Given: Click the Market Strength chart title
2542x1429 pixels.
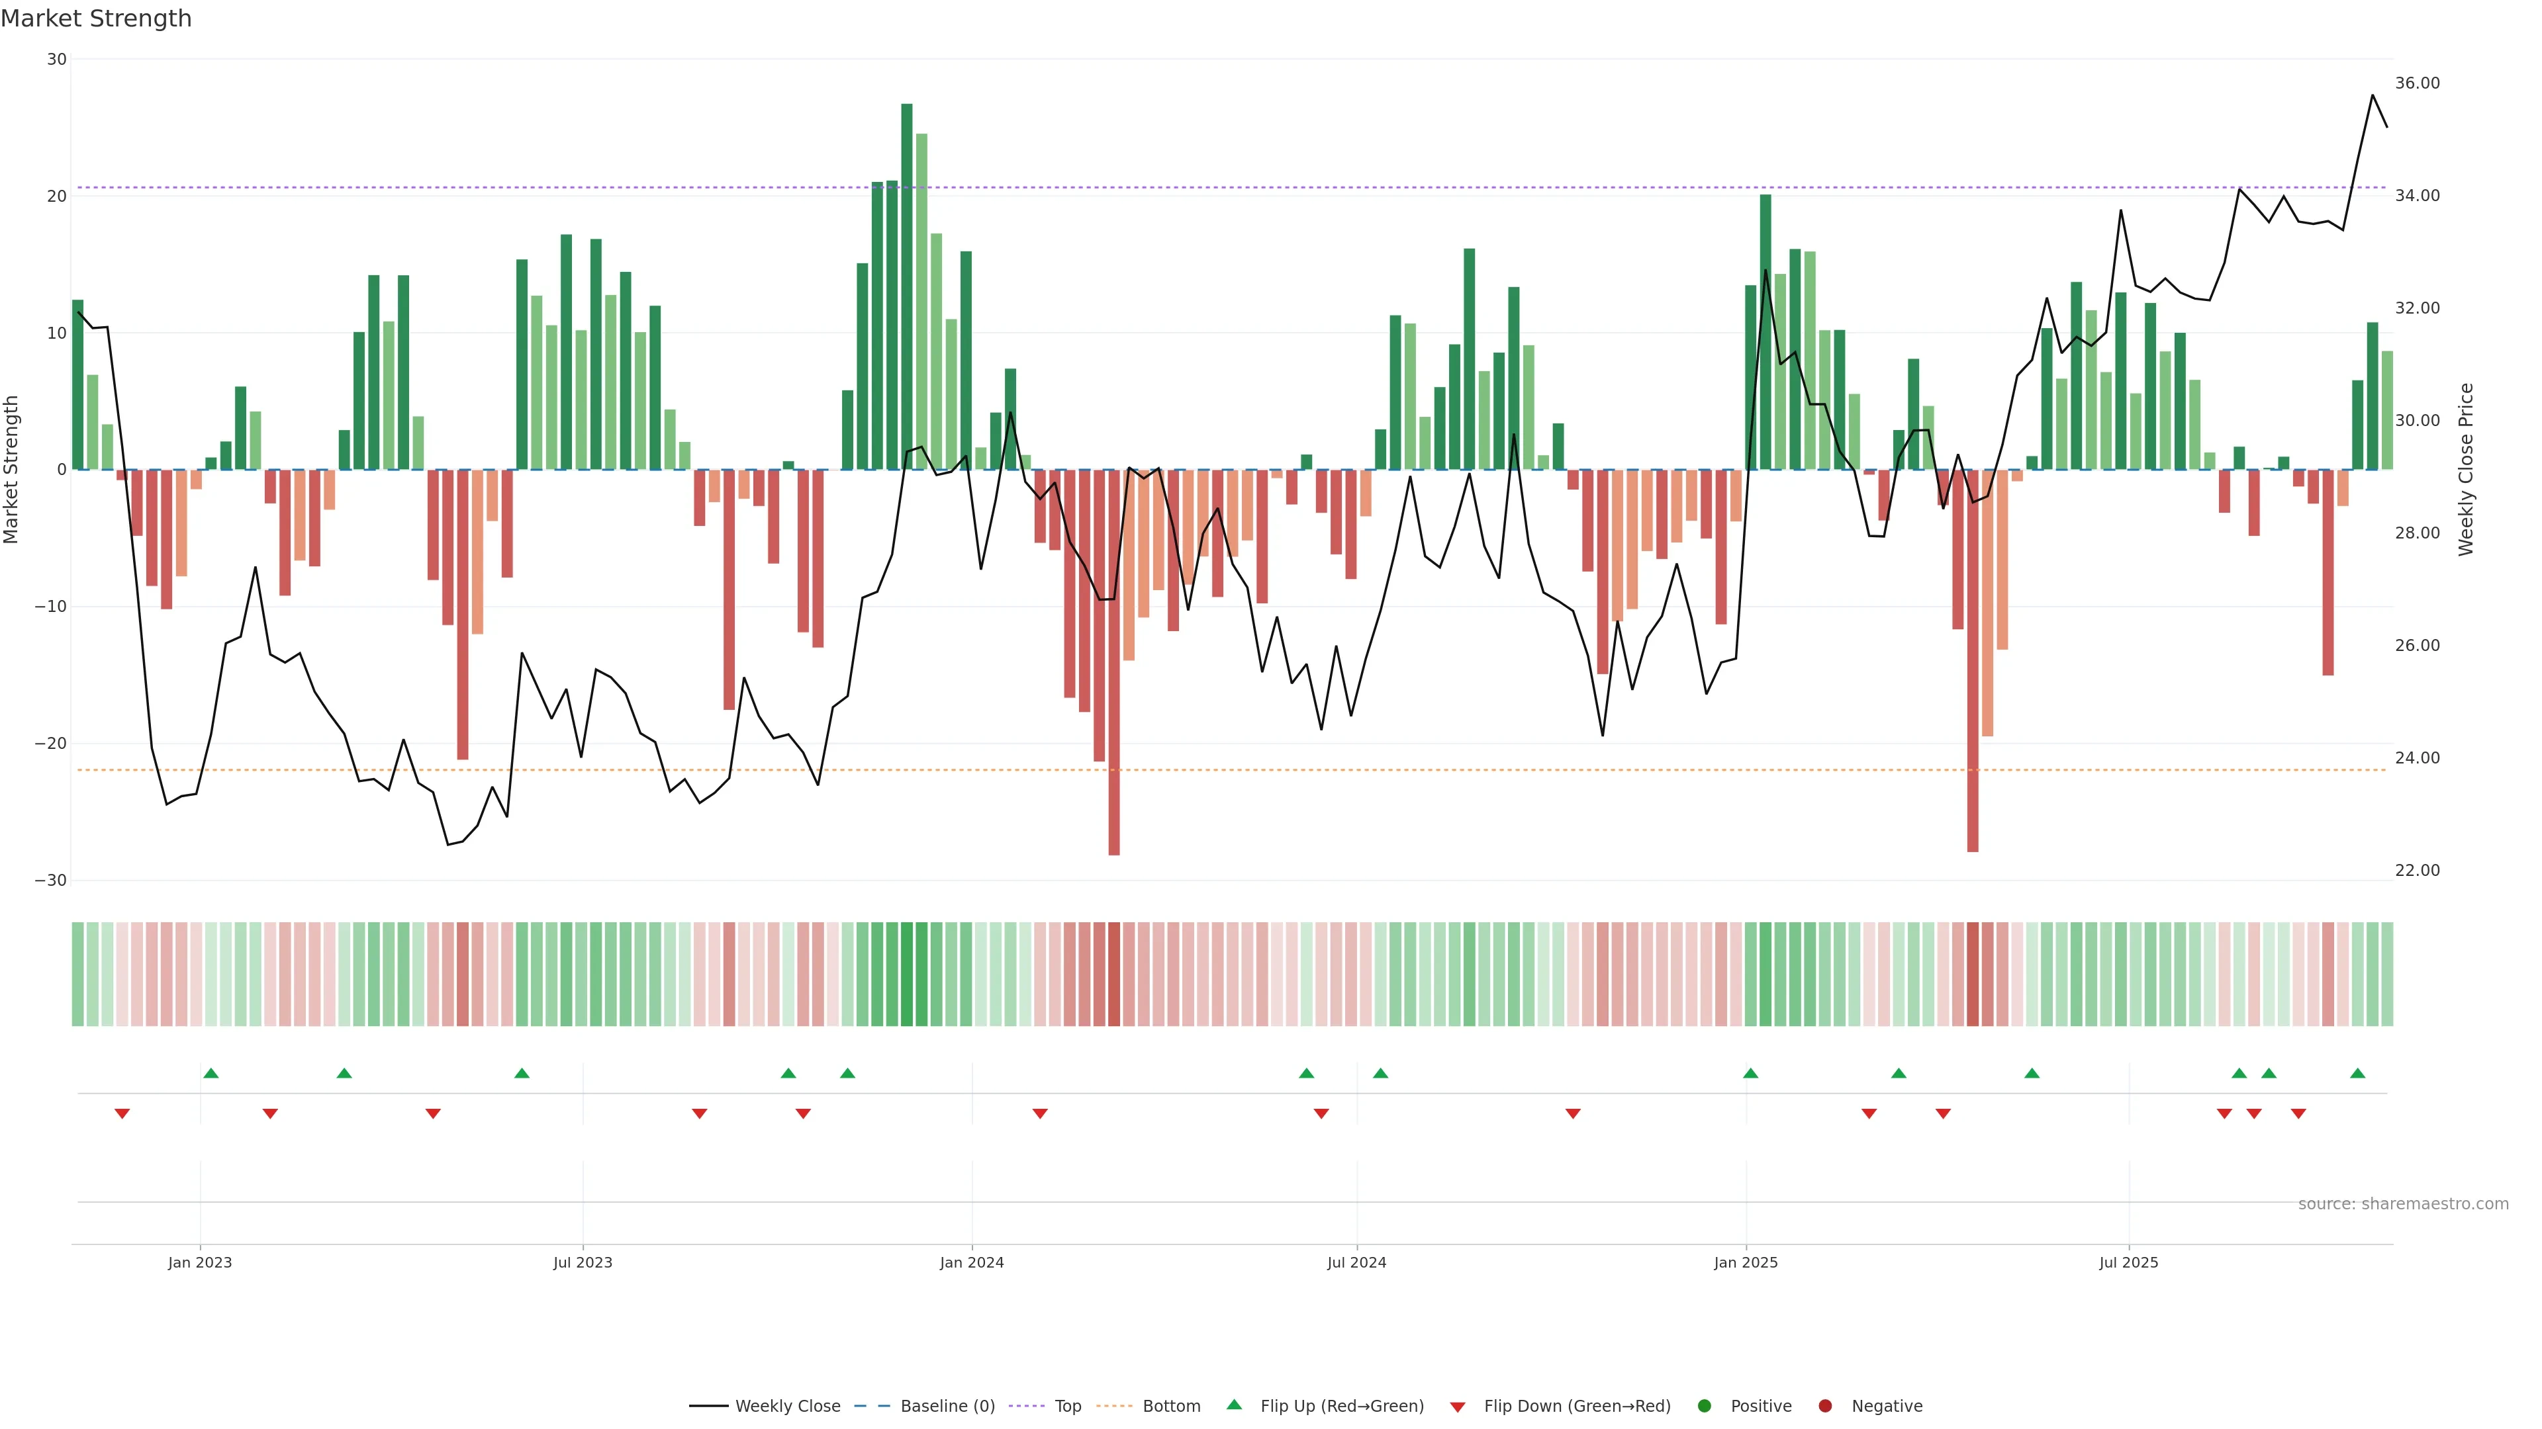Looking at the screenshot, I should pos(96,19).
